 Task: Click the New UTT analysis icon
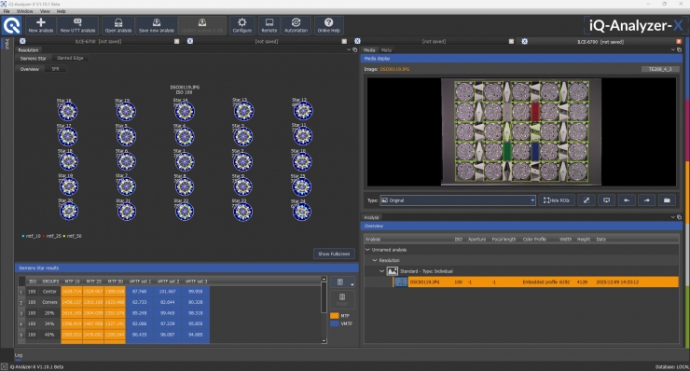click(x=77, y=25)
